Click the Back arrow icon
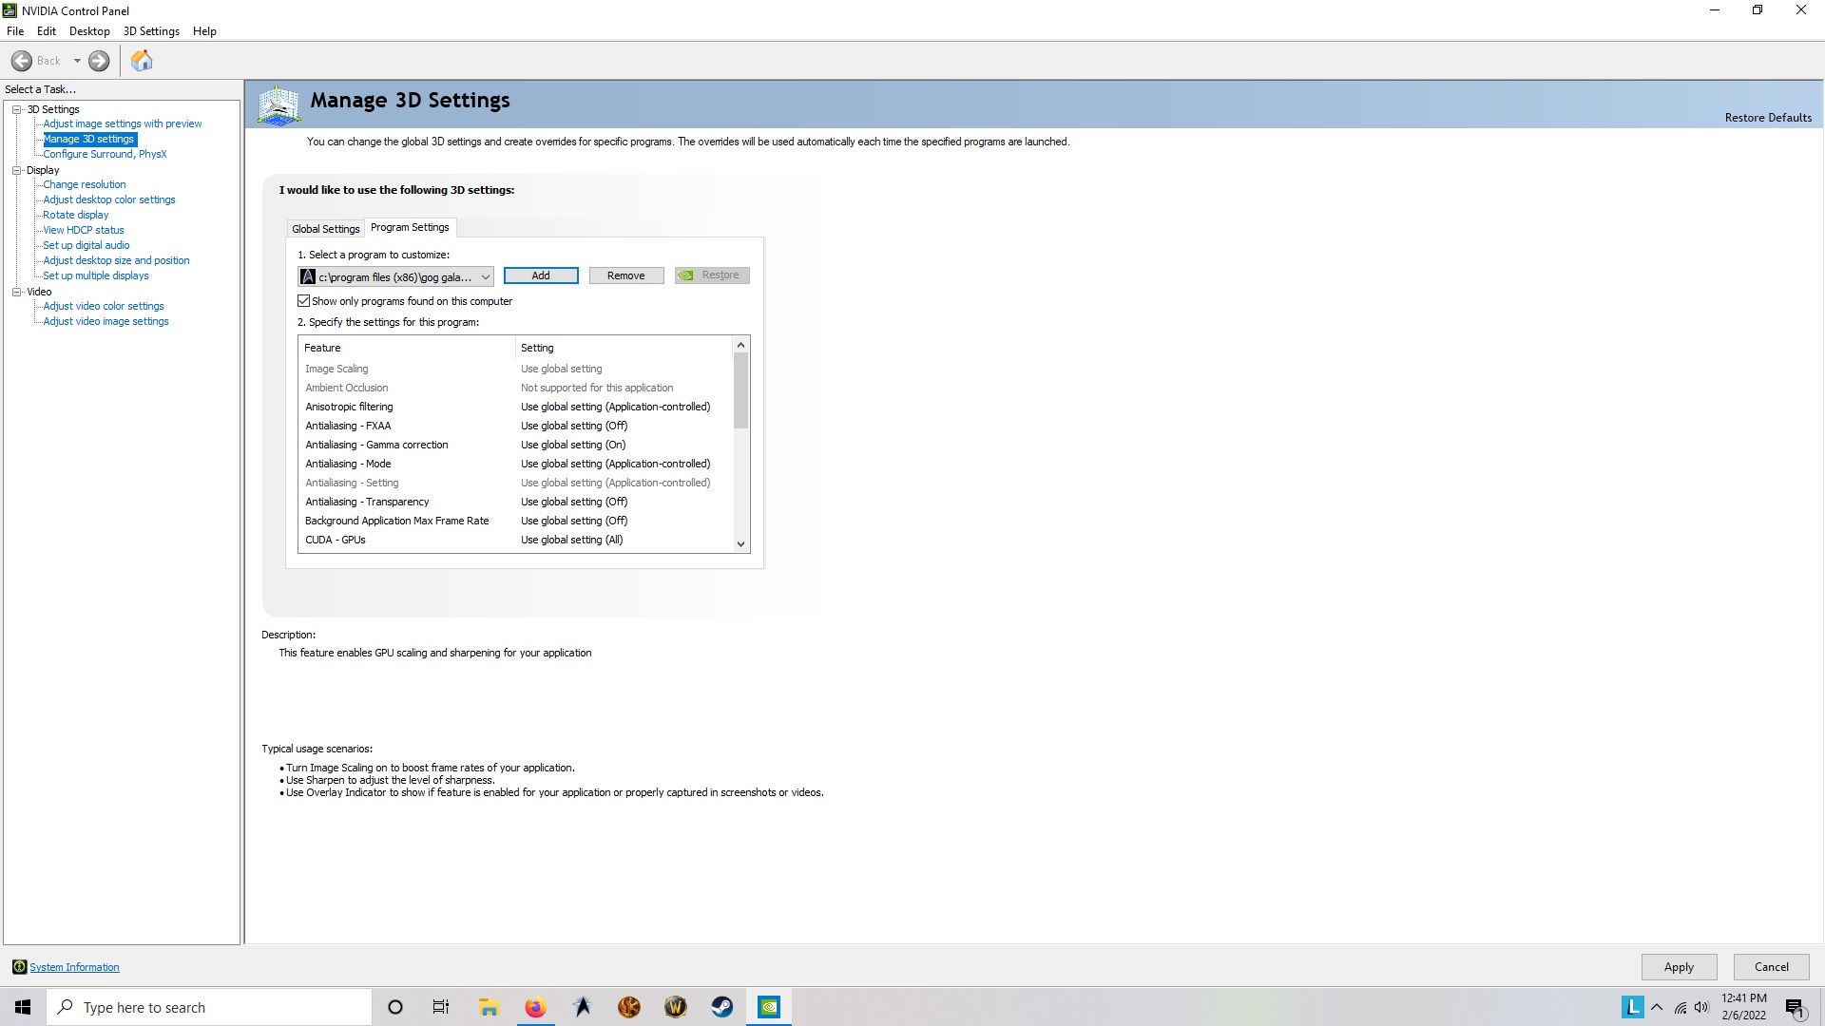This screenshot has width=1825, height=1026. click(22, 61)
